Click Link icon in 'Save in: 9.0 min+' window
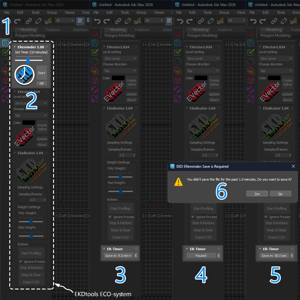 [118, 21]
